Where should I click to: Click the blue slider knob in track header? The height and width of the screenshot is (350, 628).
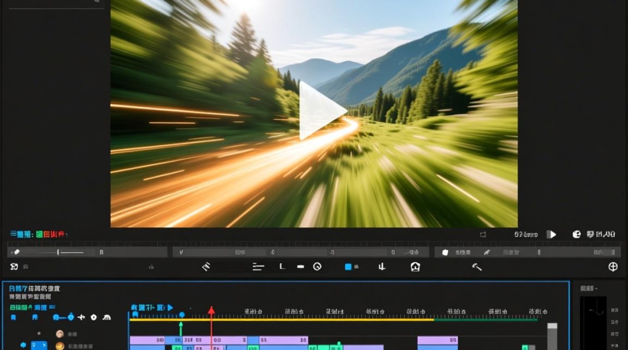pyautogui.click(x=71, y=317)
